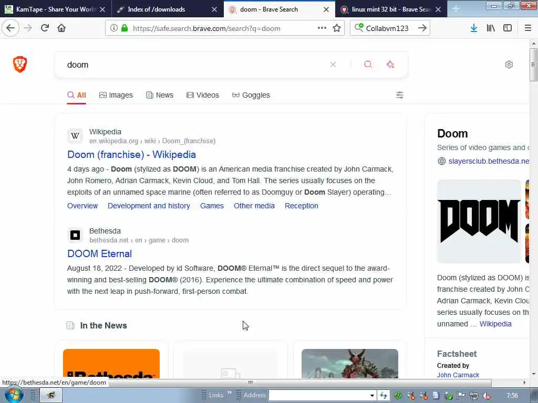Open the Wikipedia link in Doom infobox

point(495,324)
